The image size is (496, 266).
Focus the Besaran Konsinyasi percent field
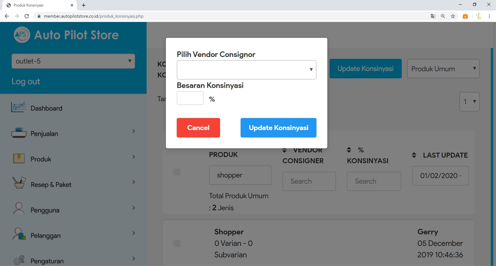(190, 98)
